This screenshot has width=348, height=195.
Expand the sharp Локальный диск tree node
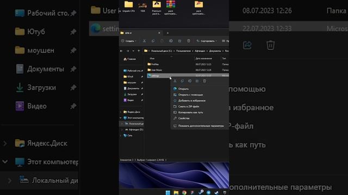pyautogui.click(x=122, y=123)
